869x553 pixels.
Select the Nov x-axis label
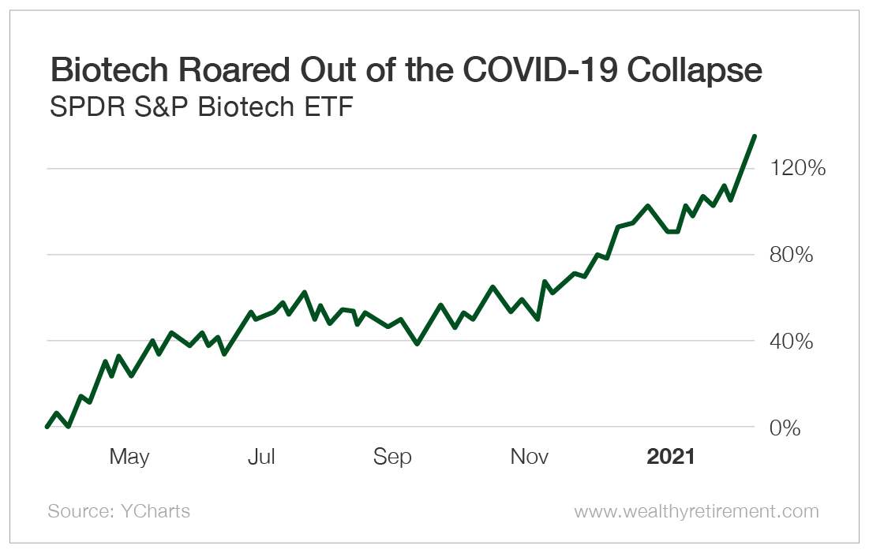(530, 457)
